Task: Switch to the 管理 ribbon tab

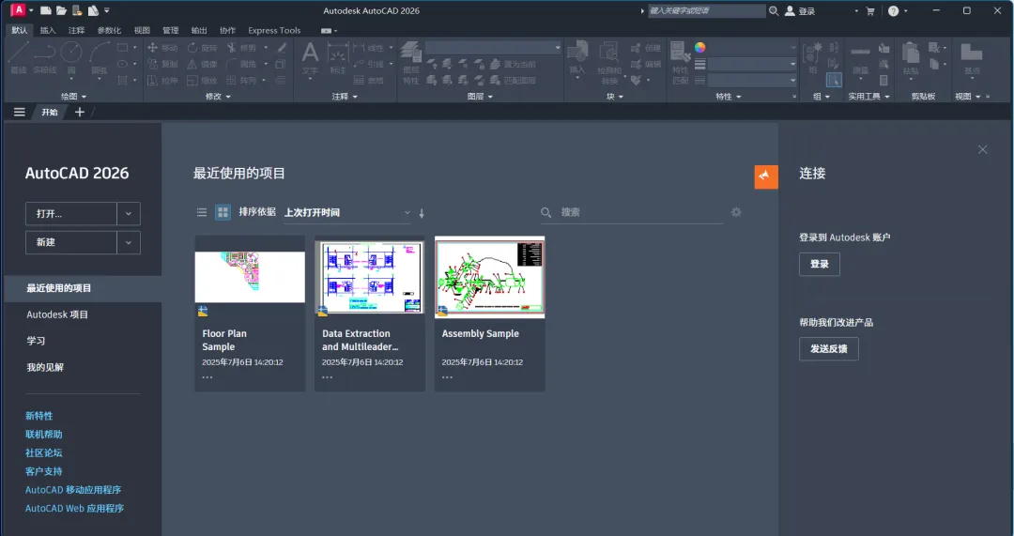Action: coord(171,30)
